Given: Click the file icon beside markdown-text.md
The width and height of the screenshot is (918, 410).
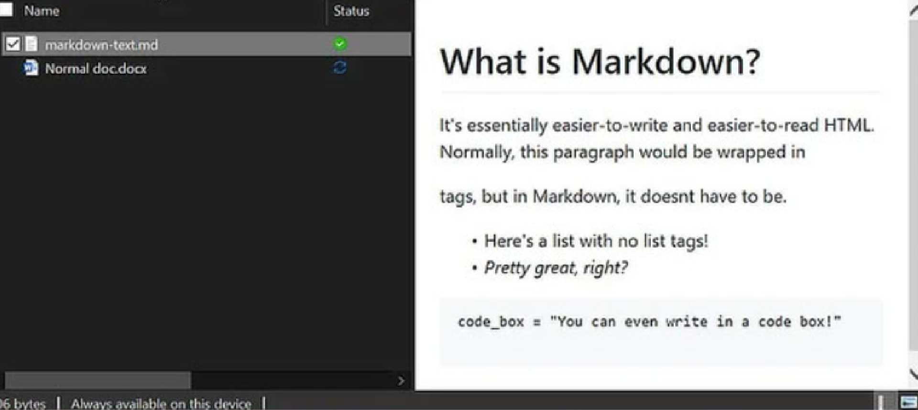Looking at the screenshot, I should (31, 44).
